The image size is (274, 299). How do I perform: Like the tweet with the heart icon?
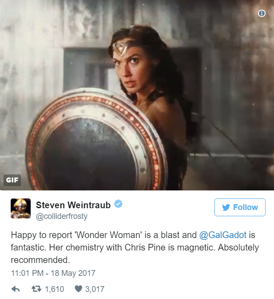coord(78,289)
